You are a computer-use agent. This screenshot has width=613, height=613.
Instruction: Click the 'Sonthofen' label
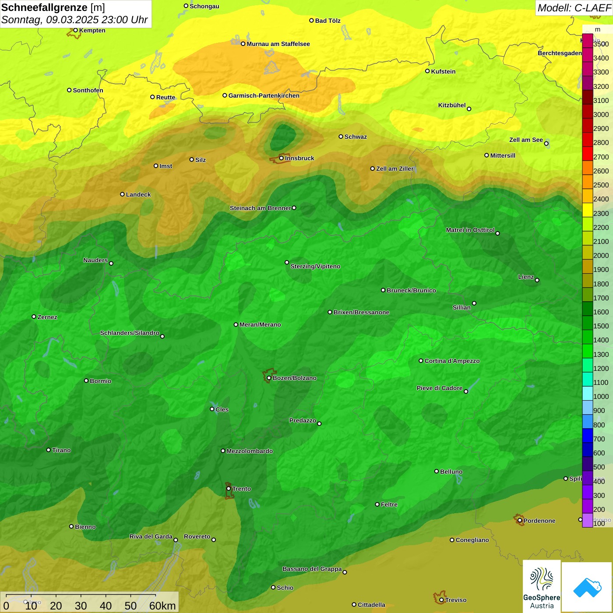coord(88,90)
